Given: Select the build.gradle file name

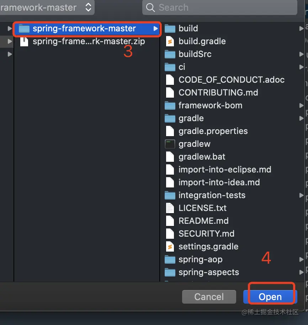Looking at the screenshot, I should [x=202, y=41].
